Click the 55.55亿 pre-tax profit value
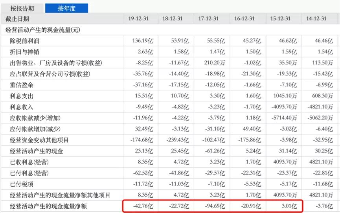 216,41
